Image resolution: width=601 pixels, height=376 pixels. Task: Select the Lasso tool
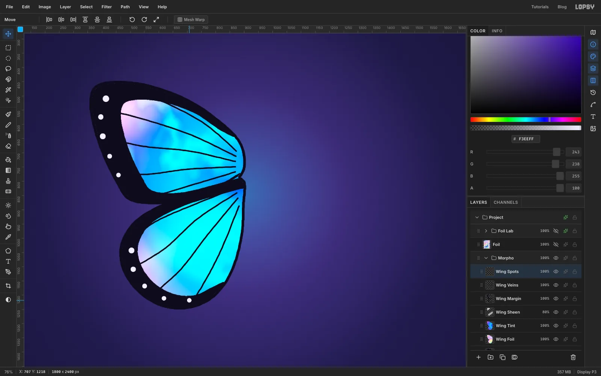click(8, 69)
